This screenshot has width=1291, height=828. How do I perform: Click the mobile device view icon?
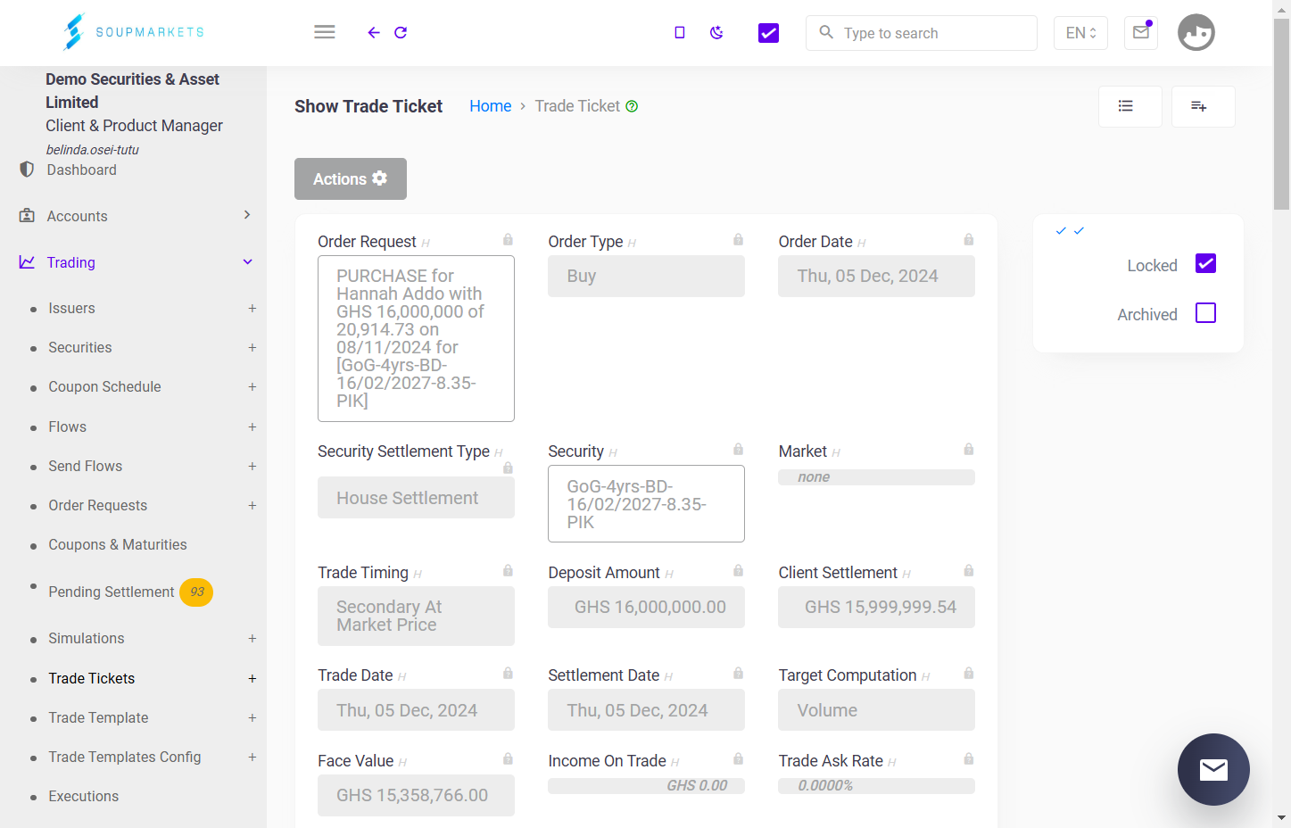pyautogui.click(x=680, y=33)
